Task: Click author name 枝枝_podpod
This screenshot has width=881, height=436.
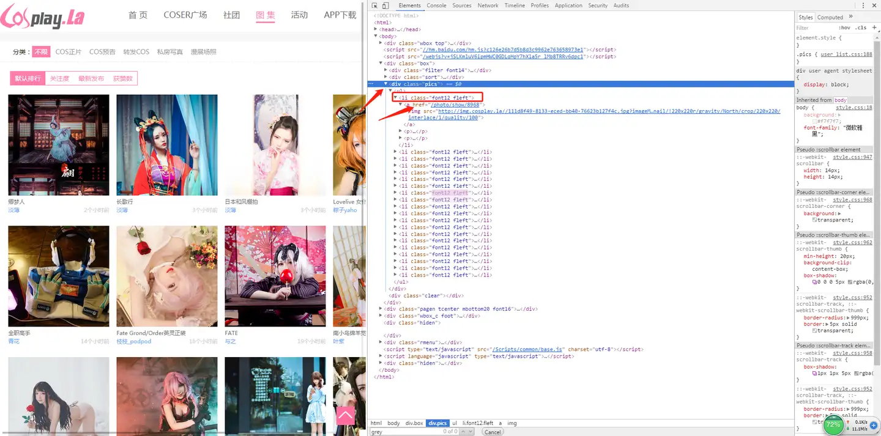Action: pyautogui.click(x=133, y=341)
